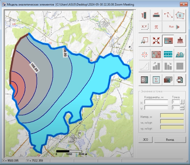190x165 pixels.
Task: Open the stacked images icon
Action: [x=168, y=80]
